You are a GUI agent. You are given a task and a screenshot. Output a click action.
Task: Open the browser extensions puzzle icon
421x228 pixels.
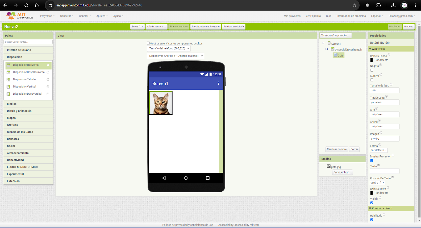pyautogui.click(x=379, y=5)
